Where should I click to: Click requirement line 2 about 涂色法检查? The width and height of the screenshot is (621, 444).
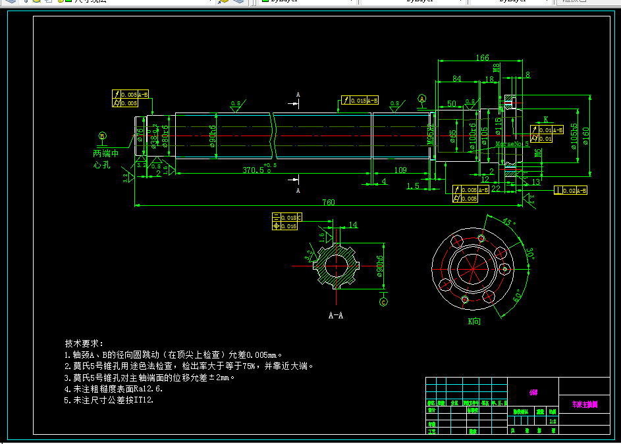[x=189, y=366]
